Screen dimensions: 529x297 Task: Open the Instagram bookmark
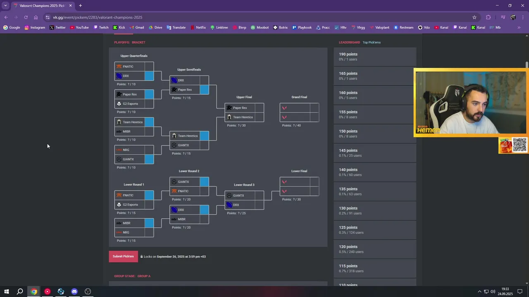click(x=35, y=28)
